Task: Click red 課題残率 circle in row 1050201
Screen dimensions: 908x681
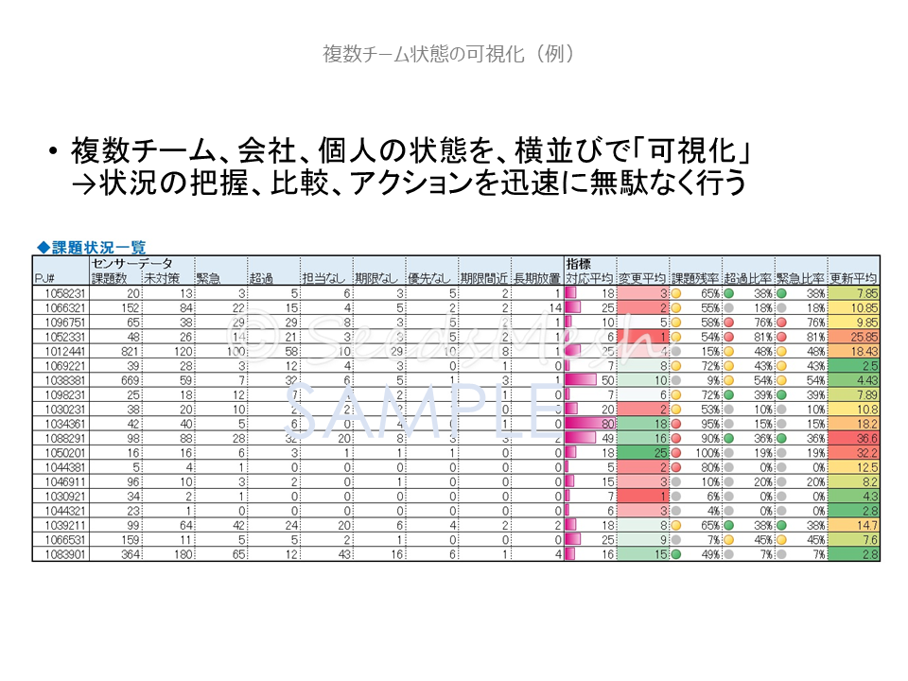Action: [676, 452]
